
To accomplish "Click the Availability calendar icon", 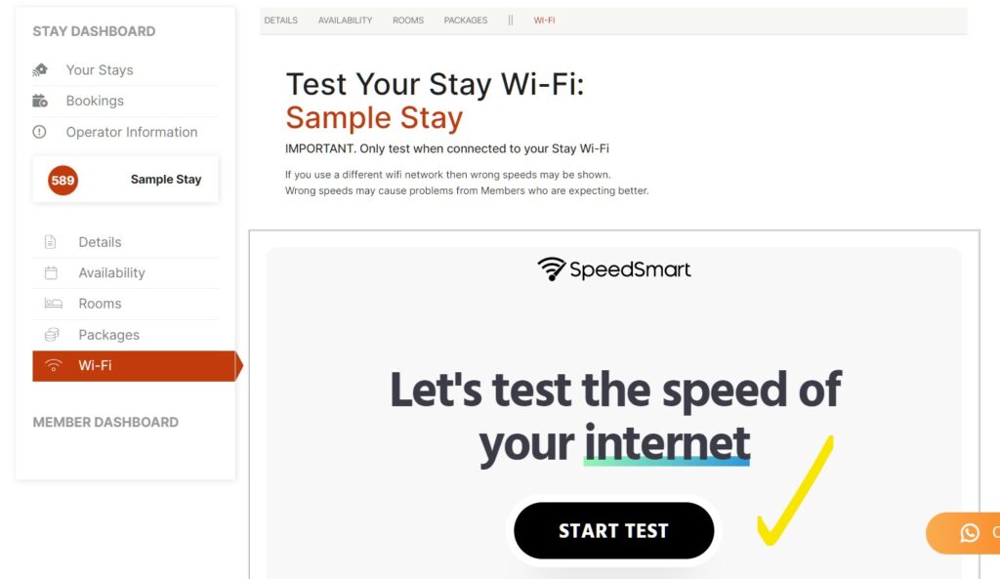I will (x=52, y=272).
